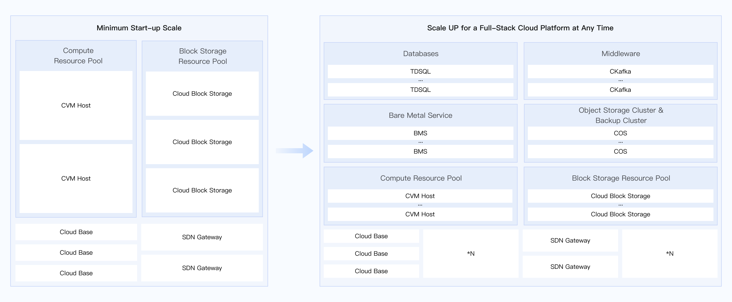Open the Databases section header

[x=421, y=54]
